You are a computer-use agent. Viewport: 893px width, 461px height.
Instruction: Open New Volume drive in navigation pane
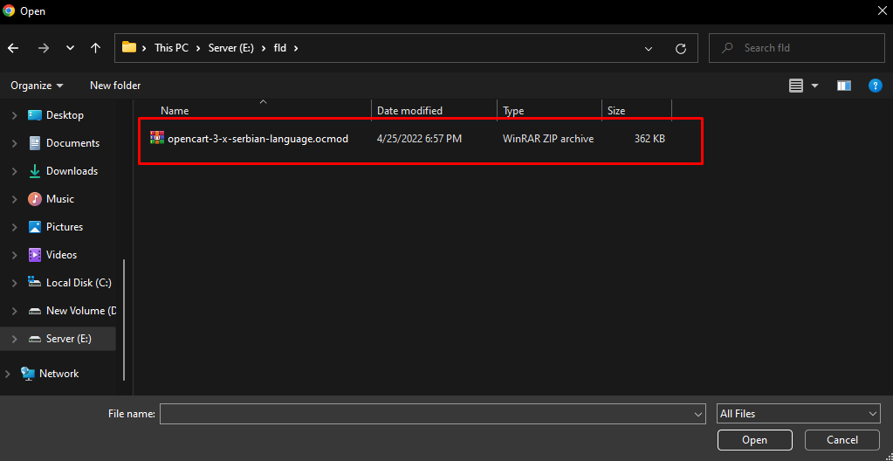[81, 311]
